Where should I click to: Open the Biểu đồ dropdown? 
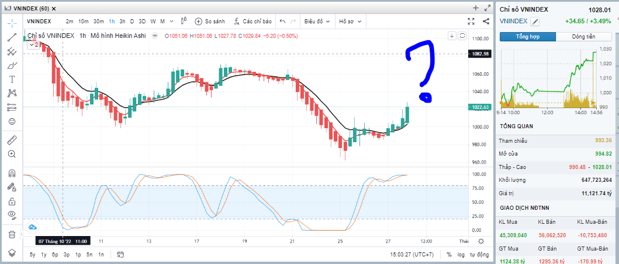(x=317, y=21)
